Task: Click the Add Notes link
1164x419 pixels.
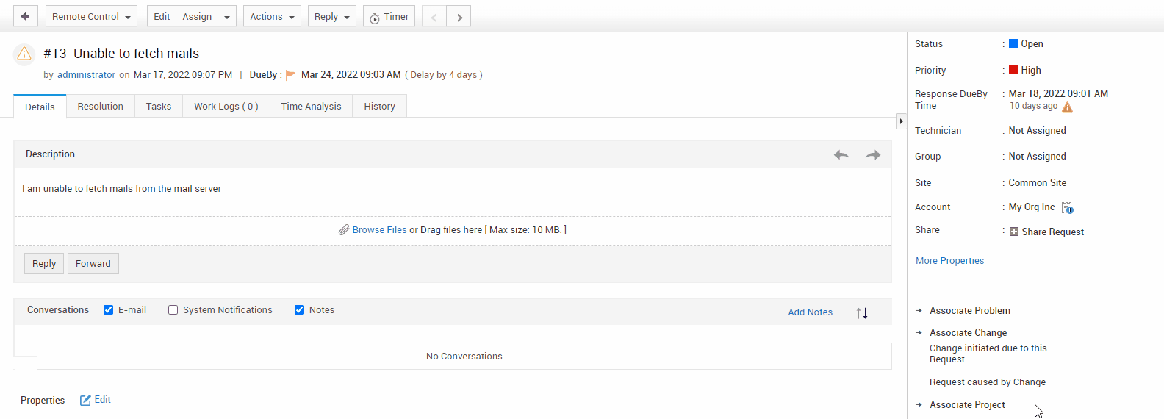Action: (x=810, y=312)
